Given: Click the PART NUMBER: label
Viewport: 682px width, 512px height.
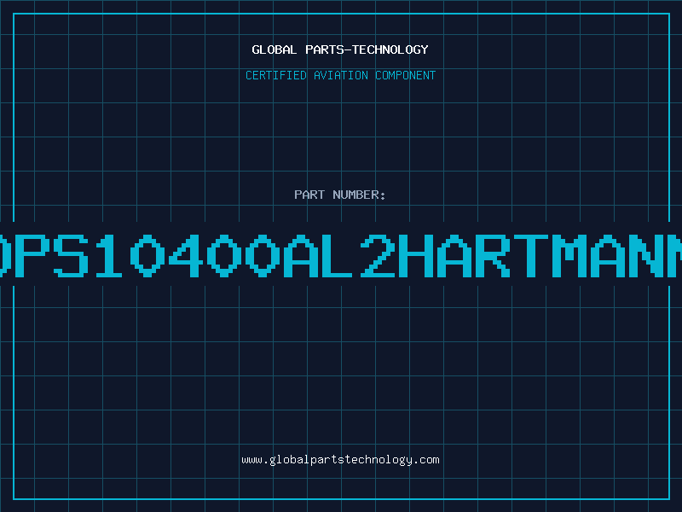Looking at the screenshot, I should [340, 195].
